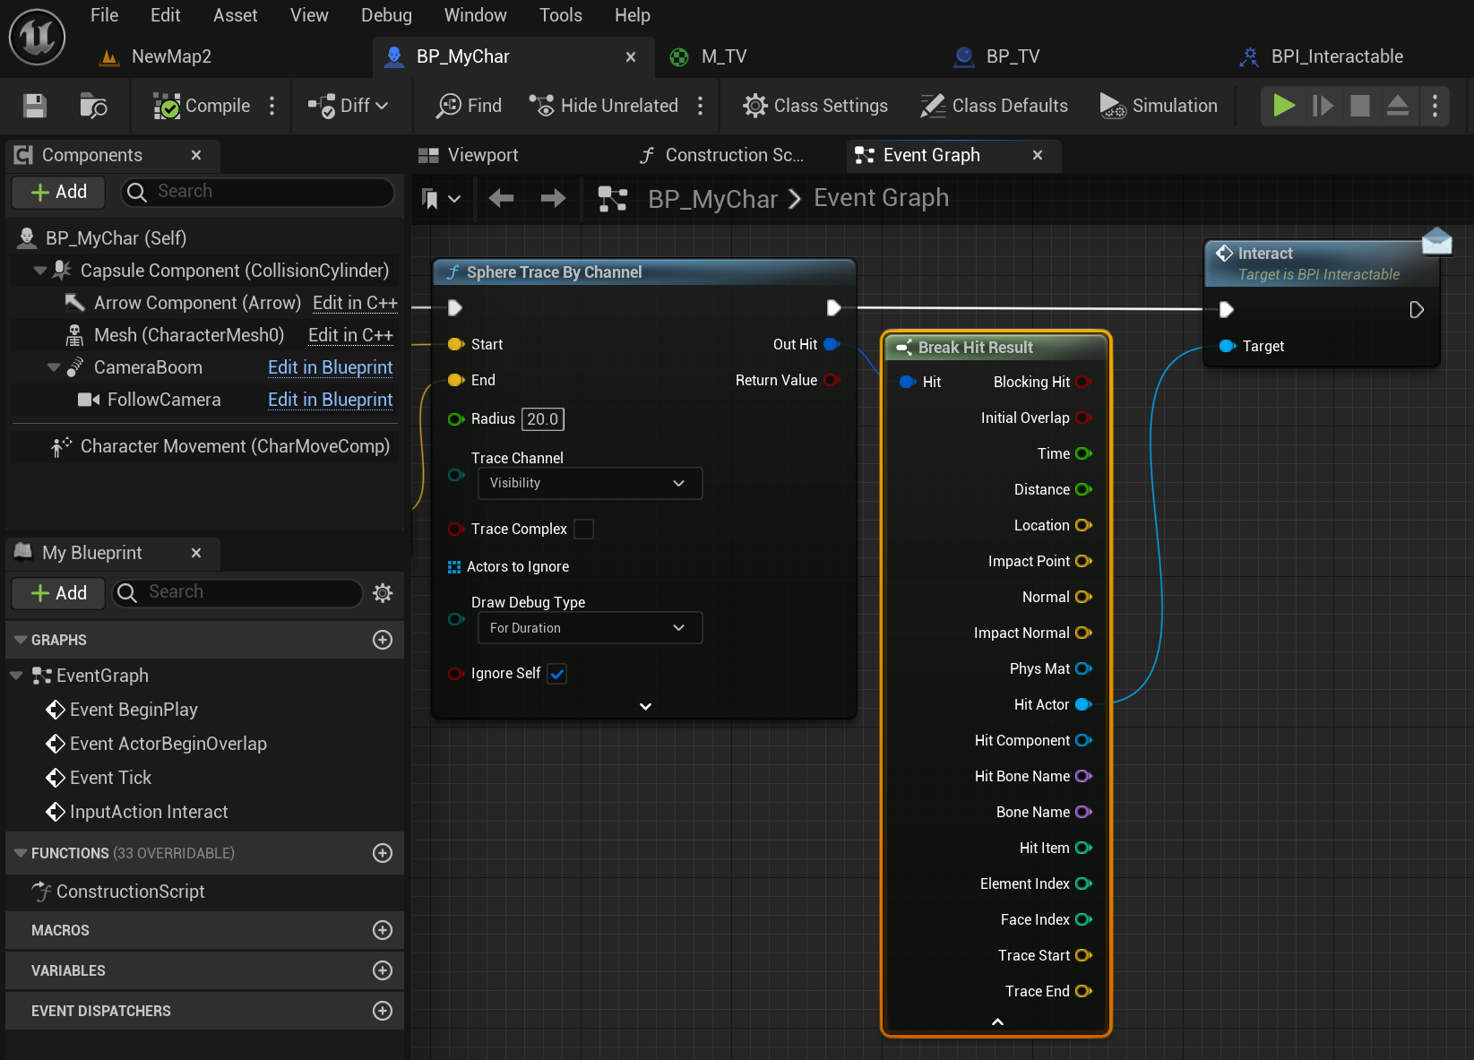Open Draw Debug Type dropdown

pyautogui.click(x=590, y=628)
